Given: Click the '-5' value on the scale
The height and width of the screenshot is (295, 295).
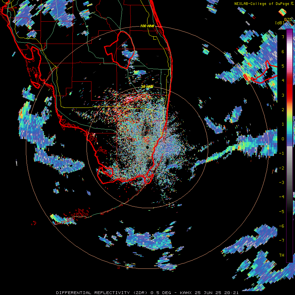Looking at the screenshot, I should click(x=282, y=211).
